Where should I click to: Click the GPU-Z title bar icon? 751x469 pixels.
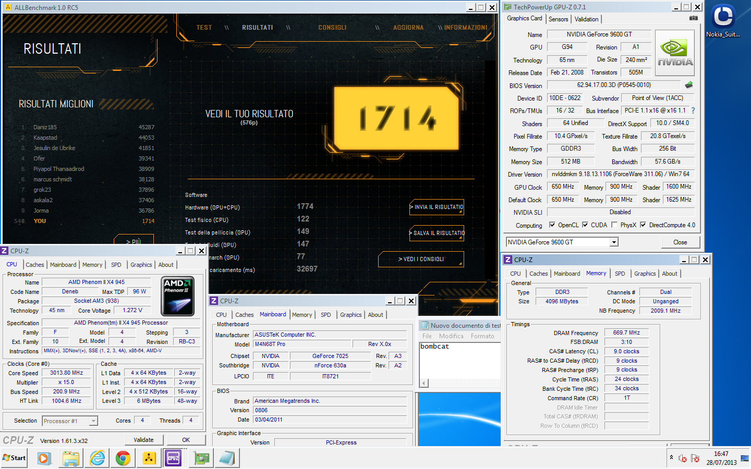[507, 7]
